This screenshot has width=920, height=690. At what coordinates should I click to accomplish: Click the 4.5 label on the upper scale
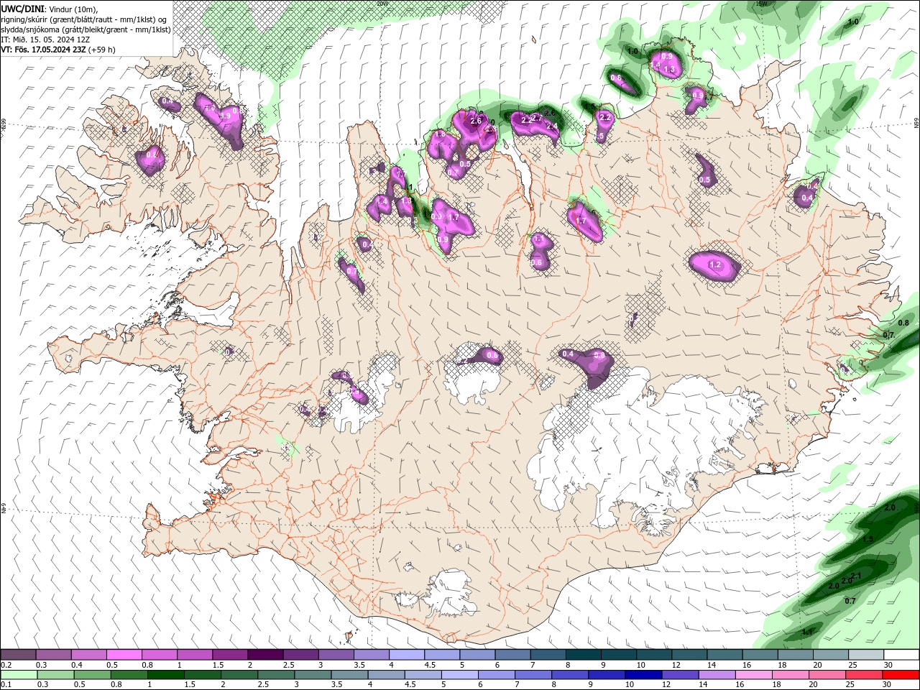[x=430, y=665]
